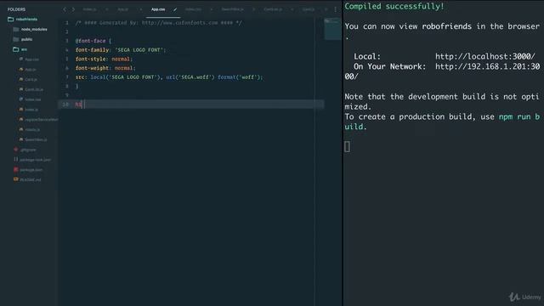The width and height of the screenshot is (544, 306).
Task: Close the Card.js tab
Action: point(326,9)
